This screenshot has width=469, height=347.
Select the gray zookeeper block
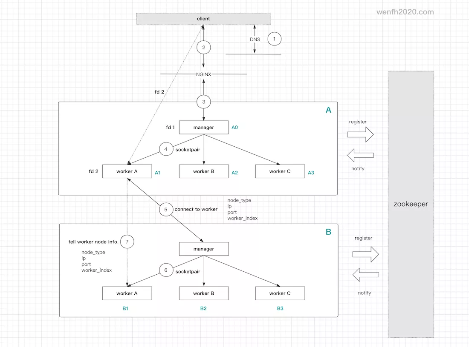tap(411, 204)
